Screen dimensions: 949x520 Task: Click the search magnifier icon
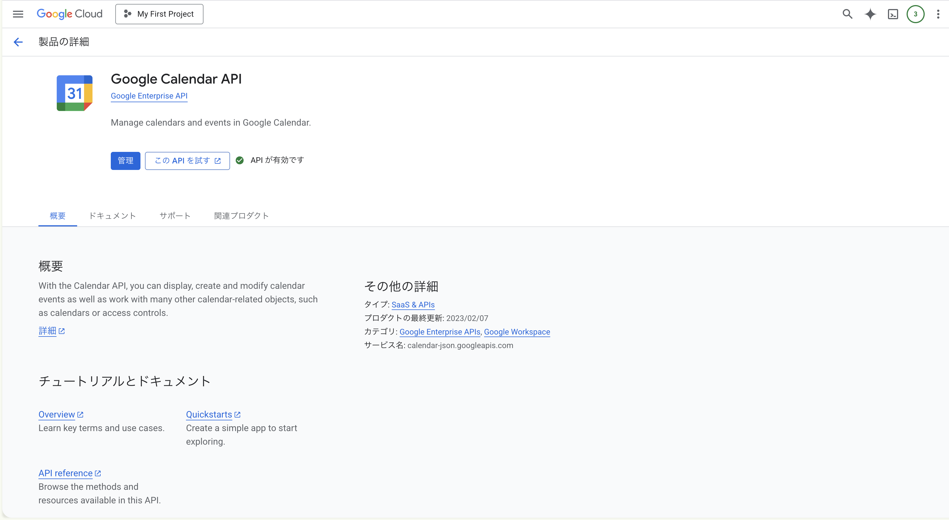coord(847,14)
